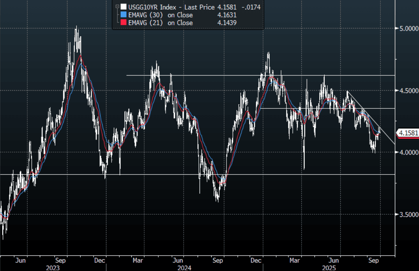Click the last price value 4.1581 in legend
The height and width of the screenshot is (271, 419).
(x=227, y=7)
